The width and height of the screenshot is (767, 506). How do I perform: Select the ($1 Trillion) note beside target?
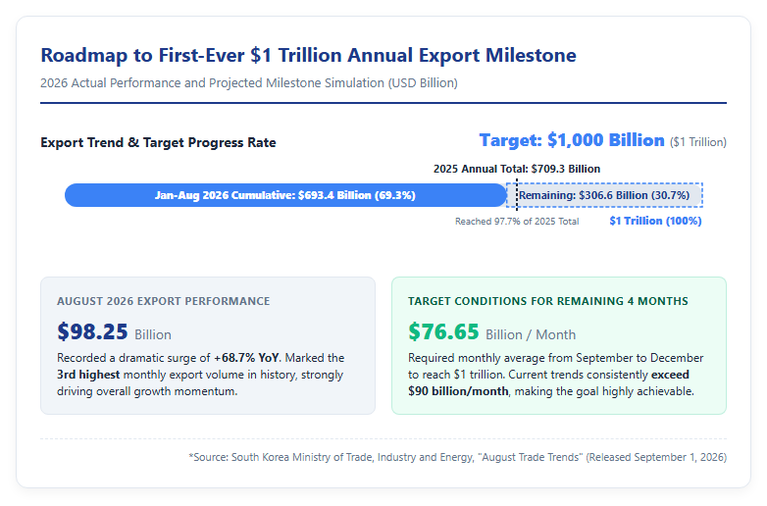pyautogui.click(x=698, y=142)
